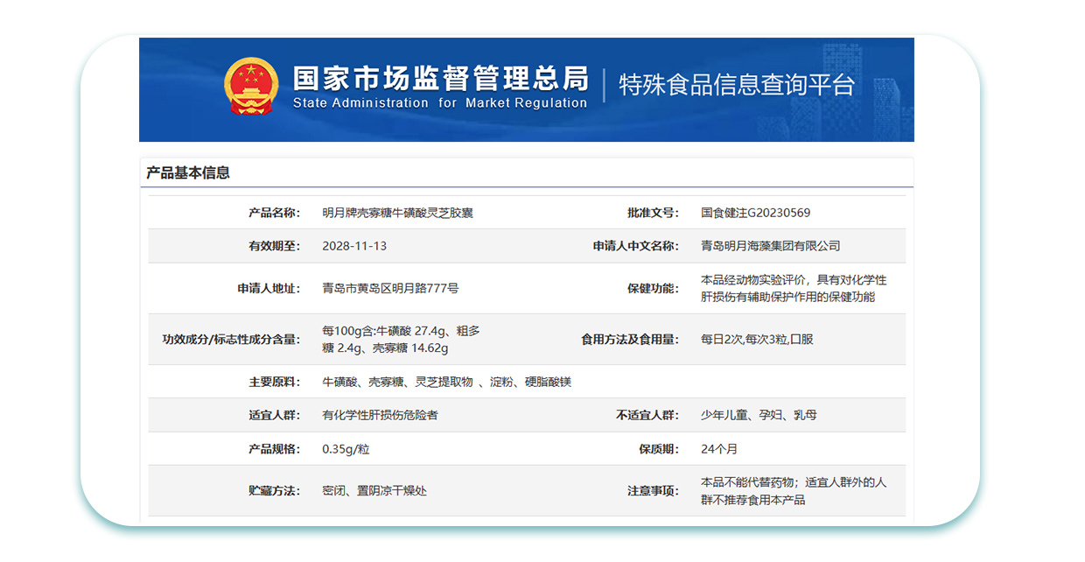Screen dimensions: 1085x562
Task: Click the 特殊食品信息查询平台 platform title
Action: tap(737, 85)
